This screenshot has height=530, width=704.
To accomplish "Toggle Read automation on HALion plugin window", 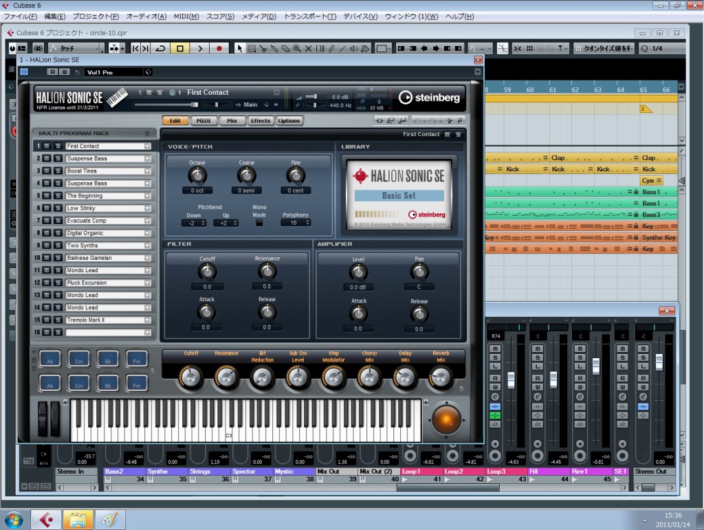I will pos(52,71).
